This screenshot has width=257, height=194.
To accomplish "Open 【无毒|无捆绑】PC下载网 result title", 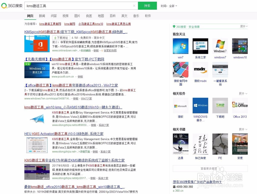I will [64, 59].
